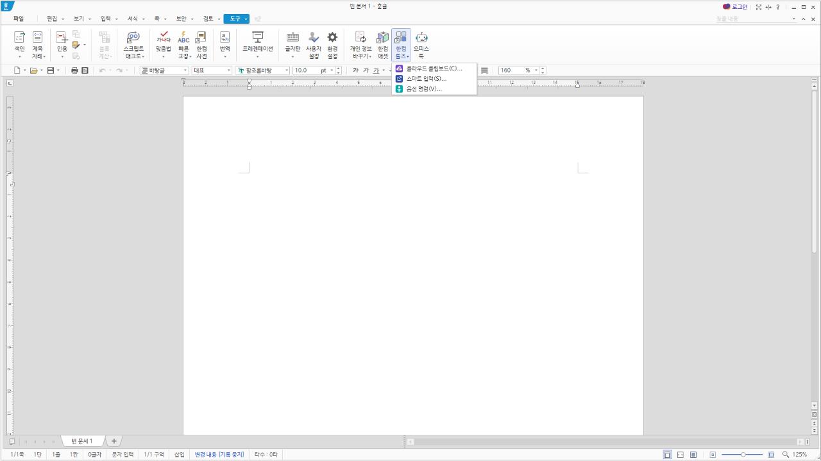Toggle underline 가 formatting button

pyautogui.click(x=376, y=70)
